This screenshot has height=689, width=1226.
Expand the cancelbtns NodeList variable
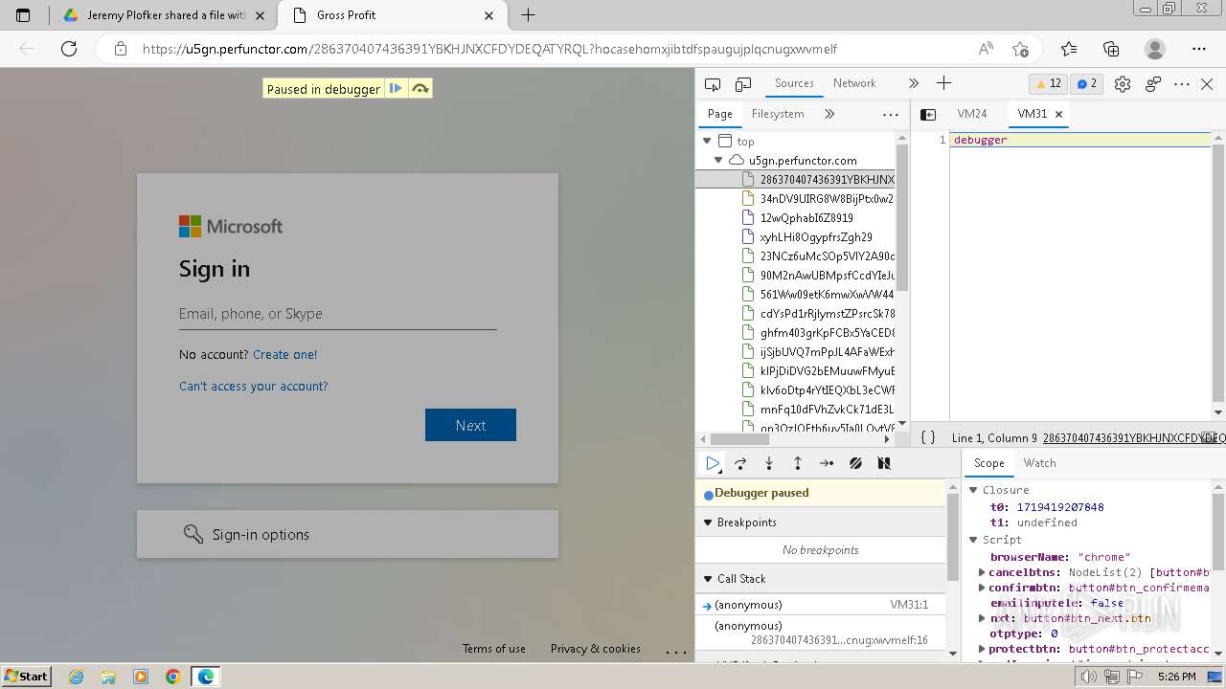click(x=982, y=572)
